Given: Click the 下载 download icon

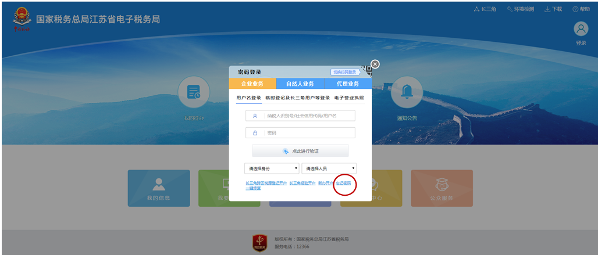Looking at the screenshot, I should point(547,9).
